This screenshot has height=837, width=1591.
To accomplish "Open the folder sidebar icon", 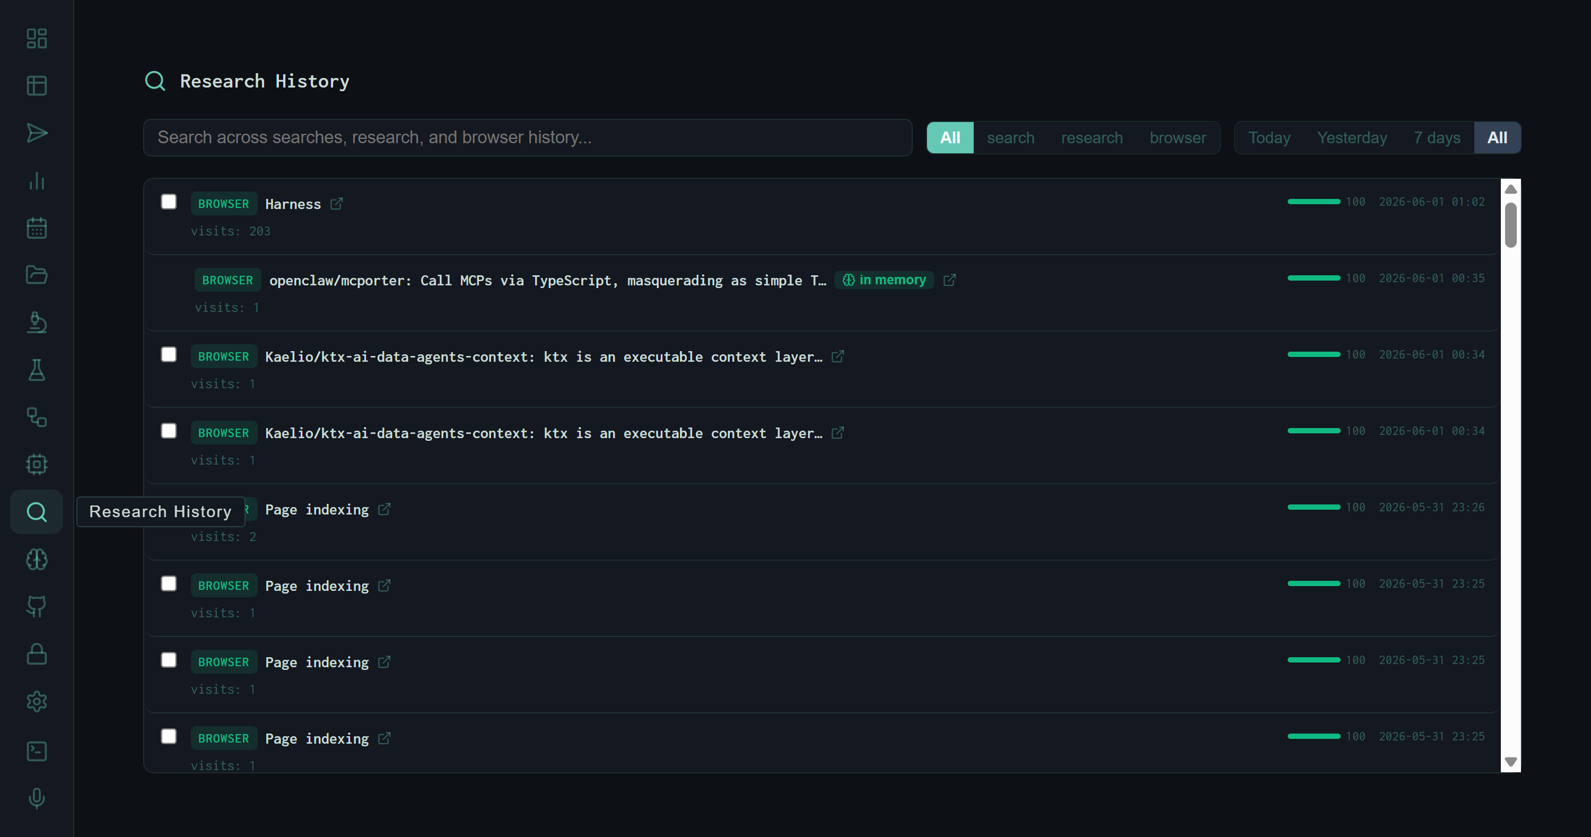I will [x=37, y=275].
